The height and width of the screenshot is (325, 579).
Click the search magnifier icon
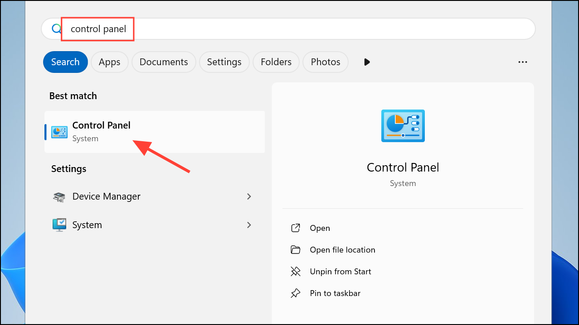(x=56, y=29)
